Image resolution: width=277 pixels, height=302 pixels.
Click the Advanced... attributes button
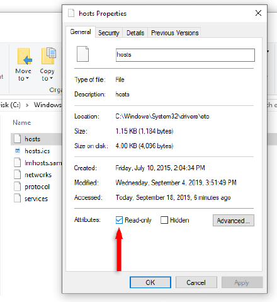[x=234, y=221]
